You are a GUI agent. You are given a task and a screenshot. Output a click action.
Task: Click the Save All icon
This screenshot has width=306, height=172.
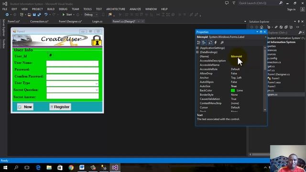39,15
